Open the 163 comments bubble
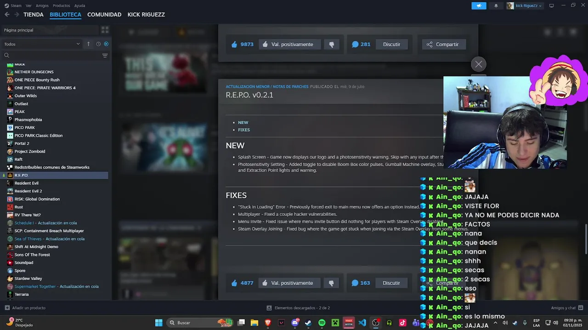This screenshot has height=330, width=588. click(361, 283)
